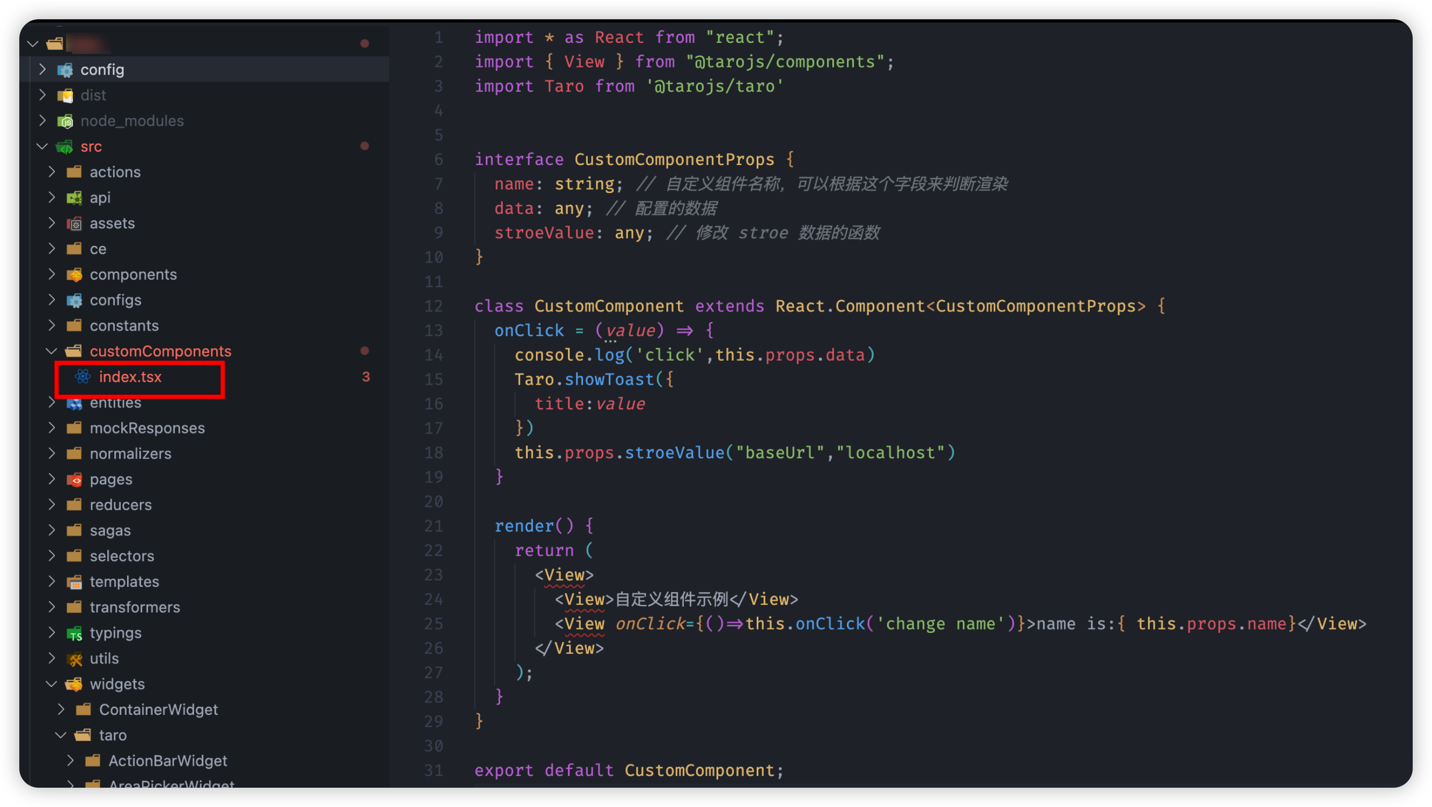The height and width of the screenshot is (807, 1432).
Task: Collapse the src folder chevron
Action: click(42, 147)
